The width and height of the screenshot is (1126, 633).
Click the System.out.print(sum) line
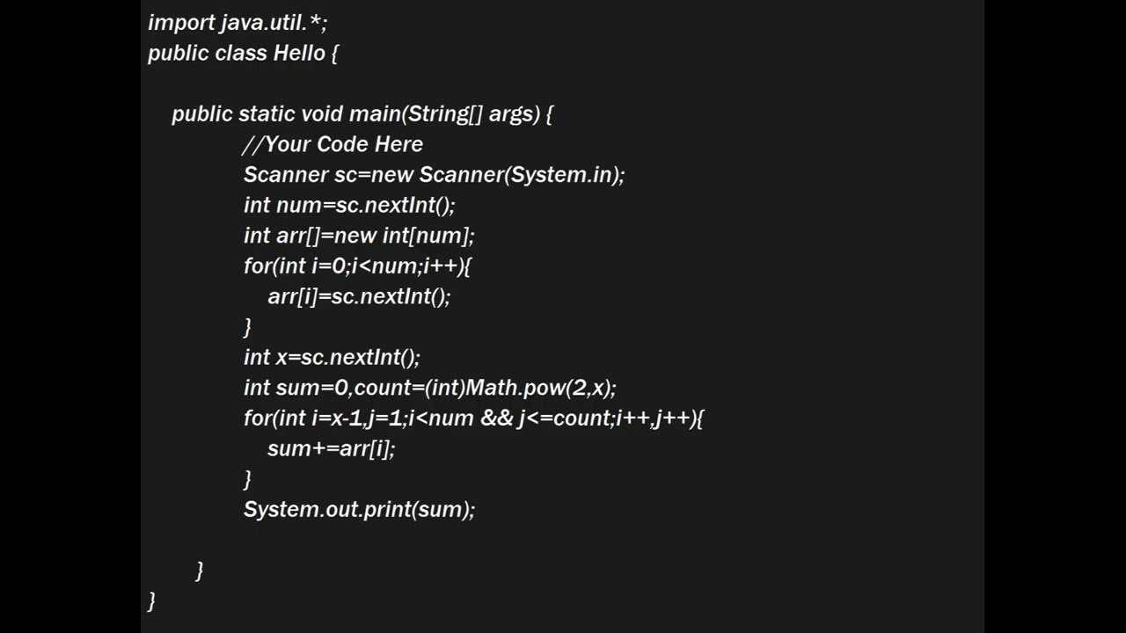point(359,510)
